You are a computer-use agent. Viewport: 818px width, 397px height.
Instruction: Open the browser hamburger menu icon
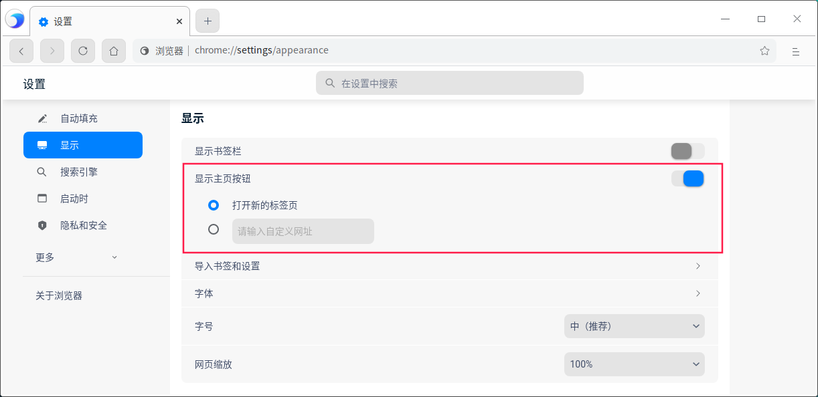pyautogui.click(x=796, y=51)
